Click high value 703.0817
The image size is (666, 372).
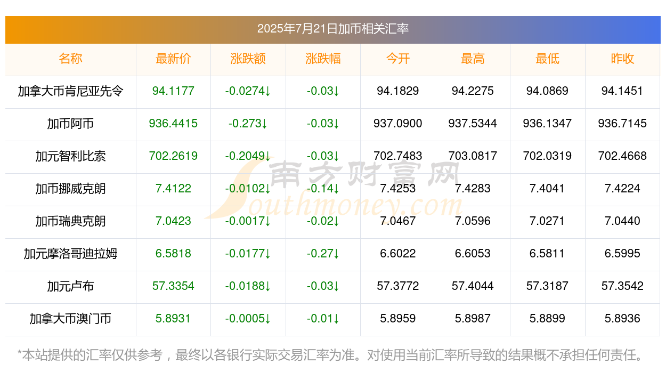(473, 156)
